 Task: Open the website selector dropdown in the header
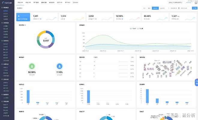(x=176, y=2)
